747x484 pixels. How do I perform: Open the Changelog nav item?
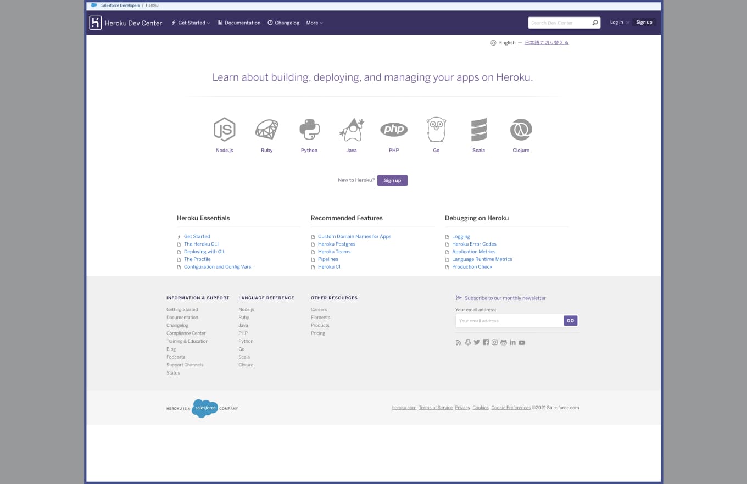[283, 23]
